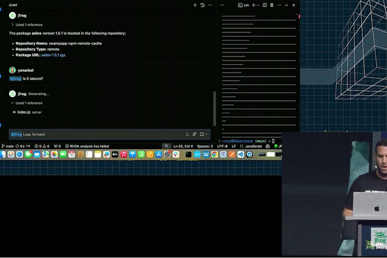Click the chat panel vertical scrollbar
387x258 pixels.
pyautogui.click(x=214, y=109)
